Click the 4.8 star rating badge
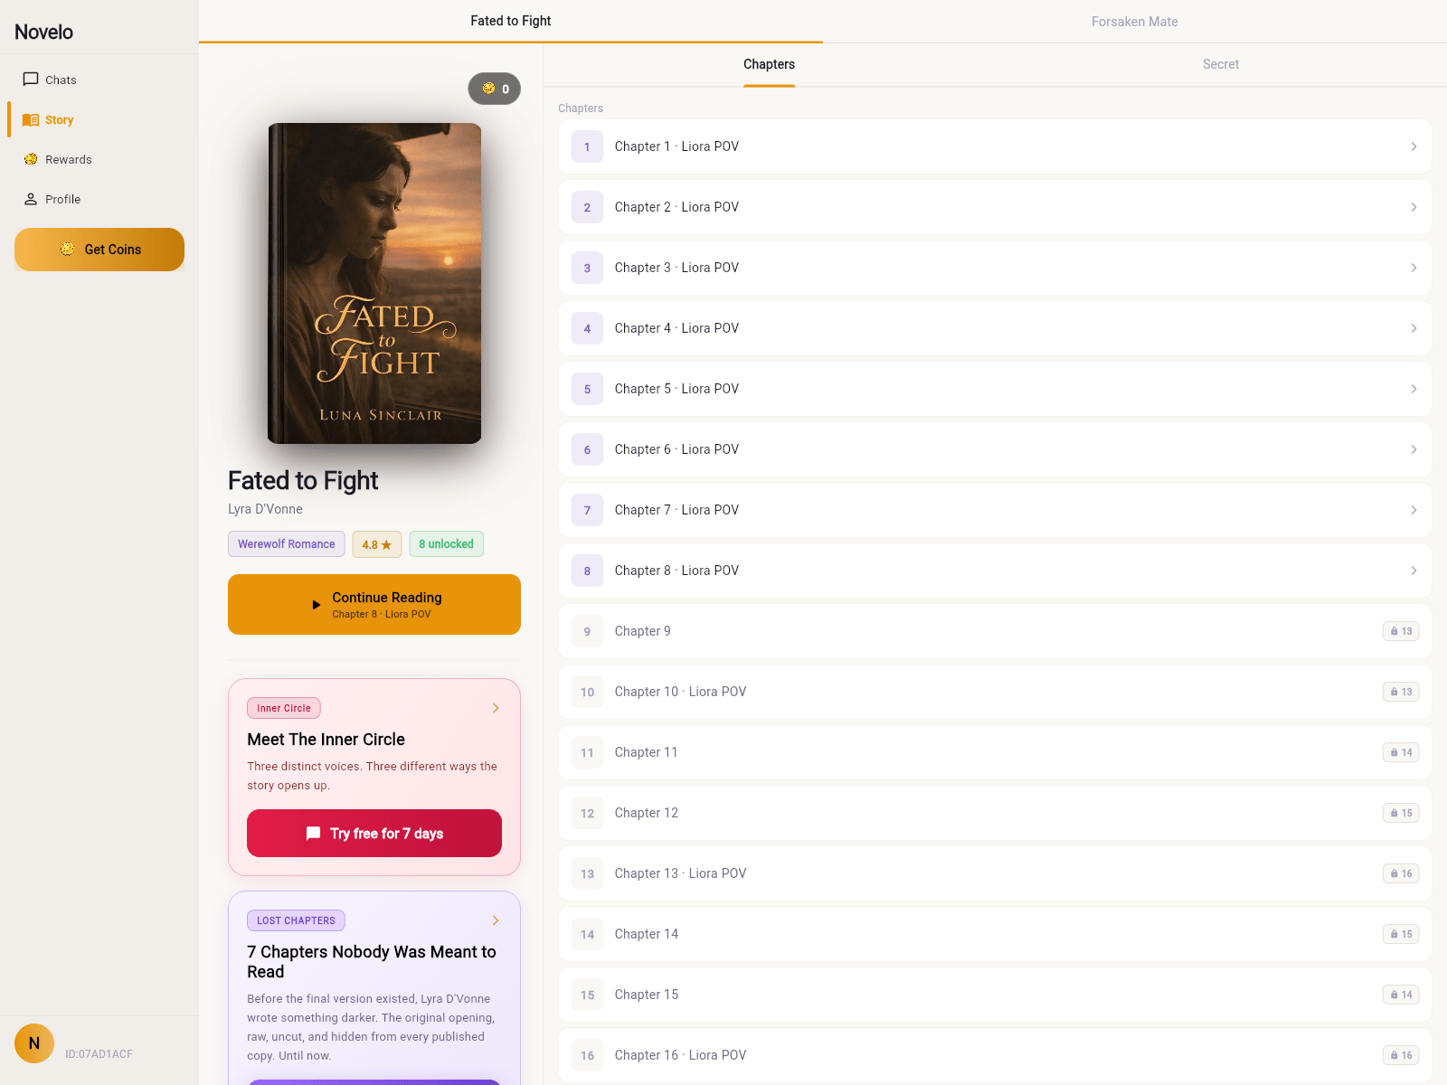 tap(377, 544)
